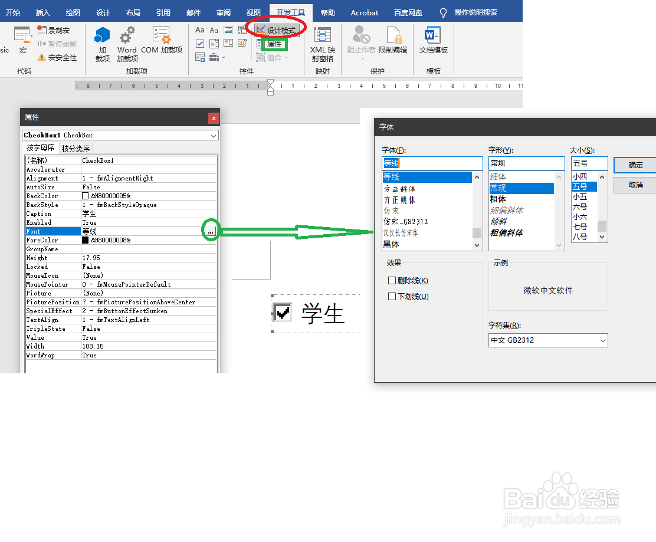The height and width of the screenshot is (542, 656).
Task: Cancel font dialog with 取消
Action: (635, 185)
